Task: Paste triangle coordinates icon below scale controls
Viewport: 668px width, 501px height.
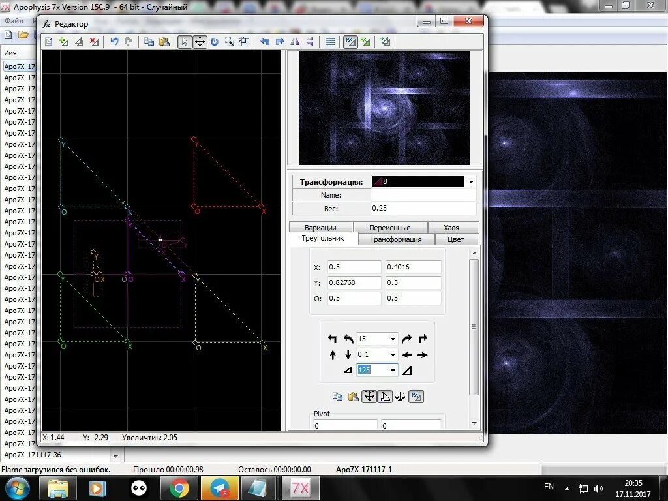Action: click(353, 397)
